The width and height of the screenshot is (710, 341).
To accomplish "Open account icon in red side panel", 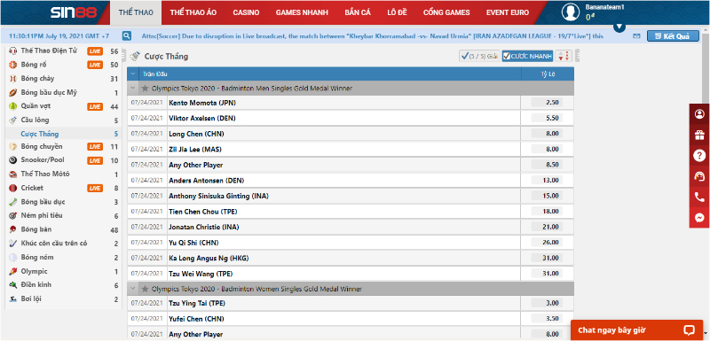I will [699, 114].
